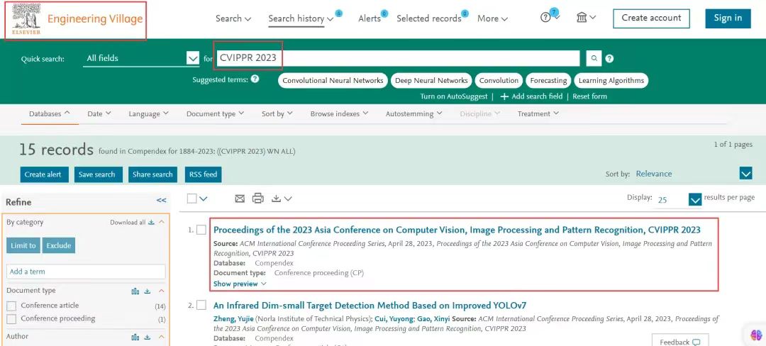
Task: Focus the quick search text field
Action: (x=398, y=58)
